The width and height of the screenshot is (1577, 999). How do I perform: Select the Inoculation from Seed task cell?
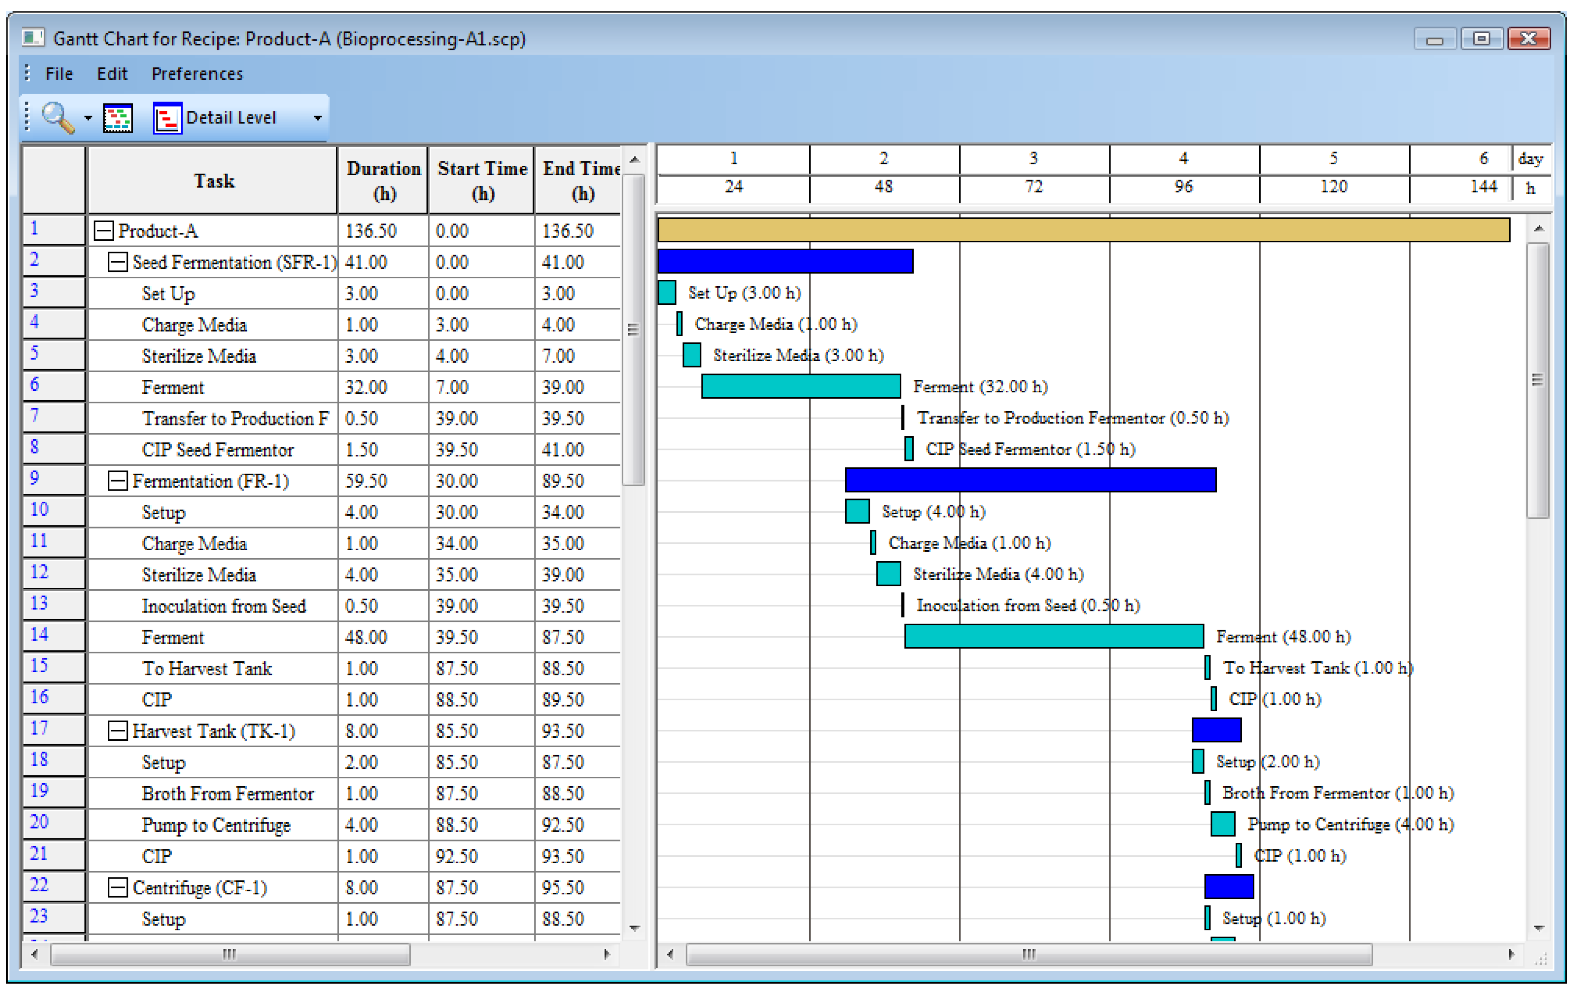(213, 606)
